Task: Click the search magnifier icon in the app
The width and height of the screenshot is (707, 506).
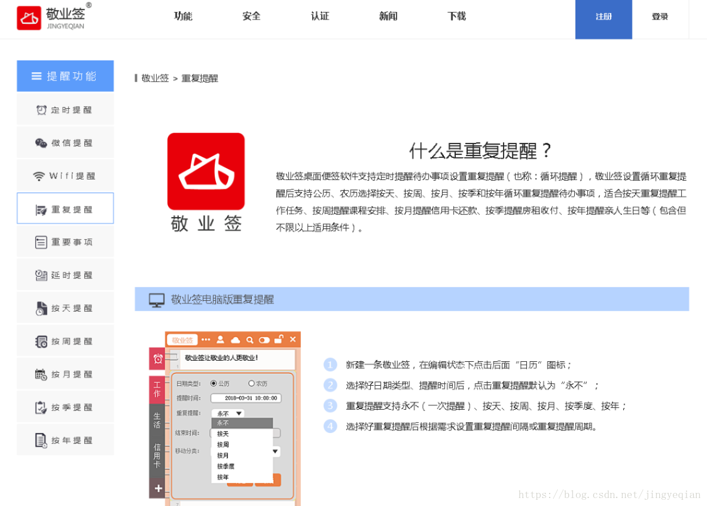Action: coord(250,340)
